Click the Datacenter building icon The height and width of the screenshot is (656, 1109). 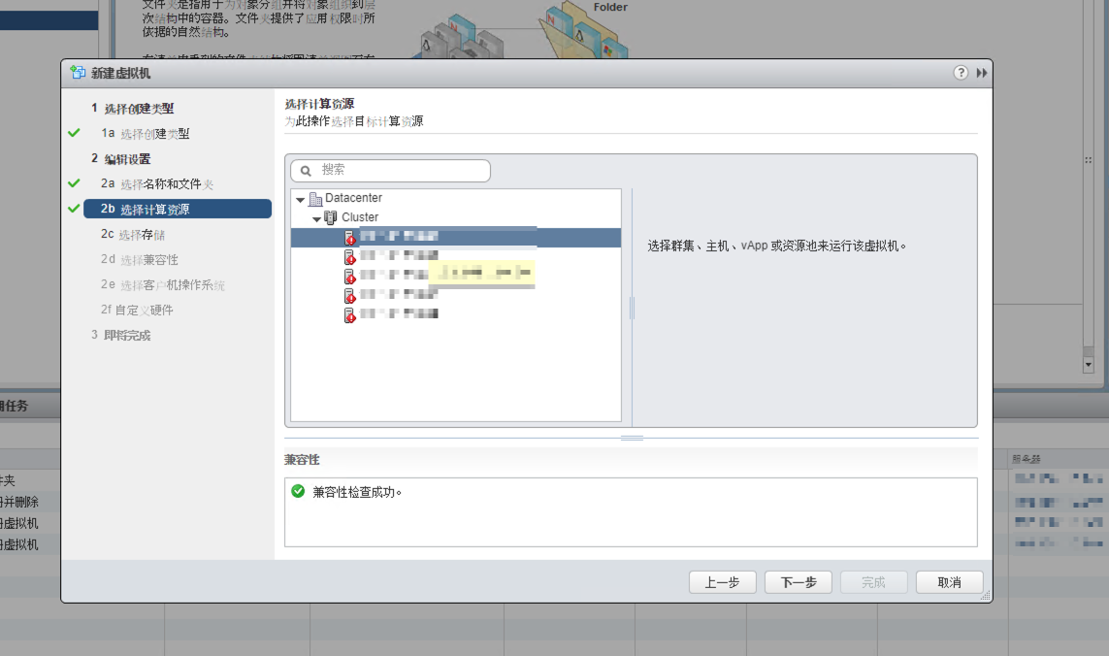click(x=315, y=199)
